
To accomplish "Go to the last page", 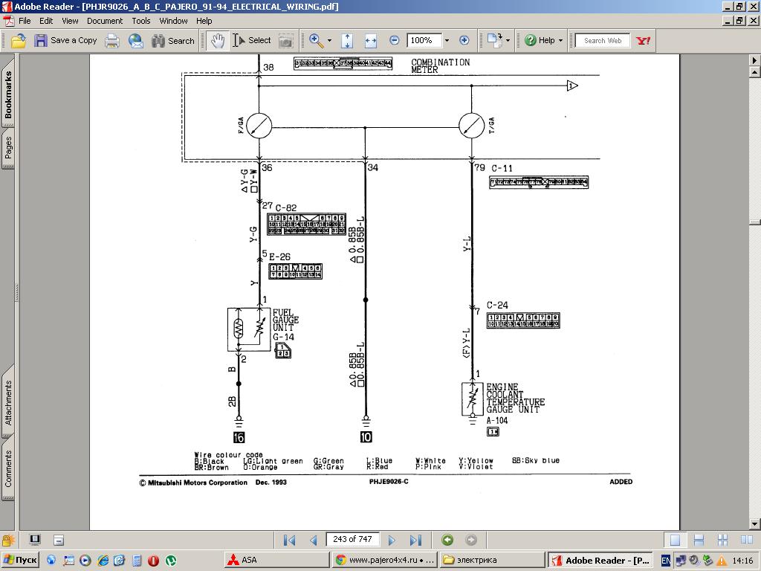I will (x=415, y=540).
